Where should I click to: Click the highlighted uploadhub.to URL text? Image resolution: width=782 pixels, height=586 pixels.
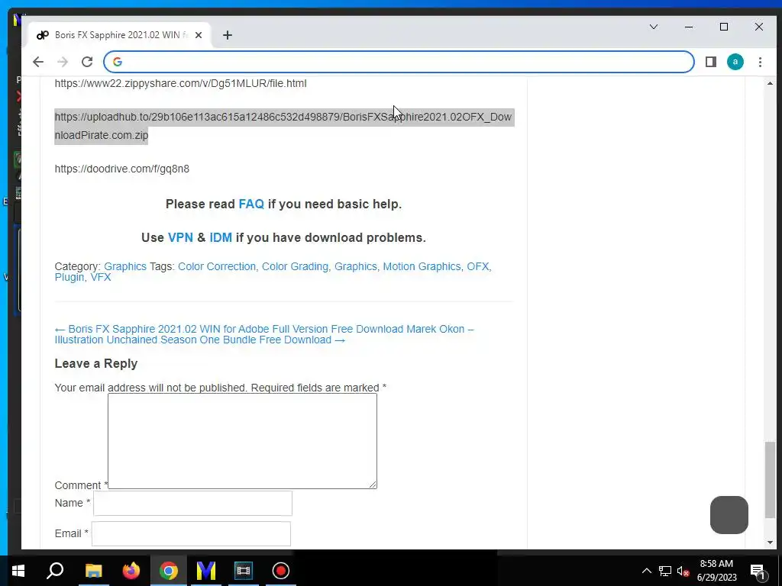[x=283, y=126]
